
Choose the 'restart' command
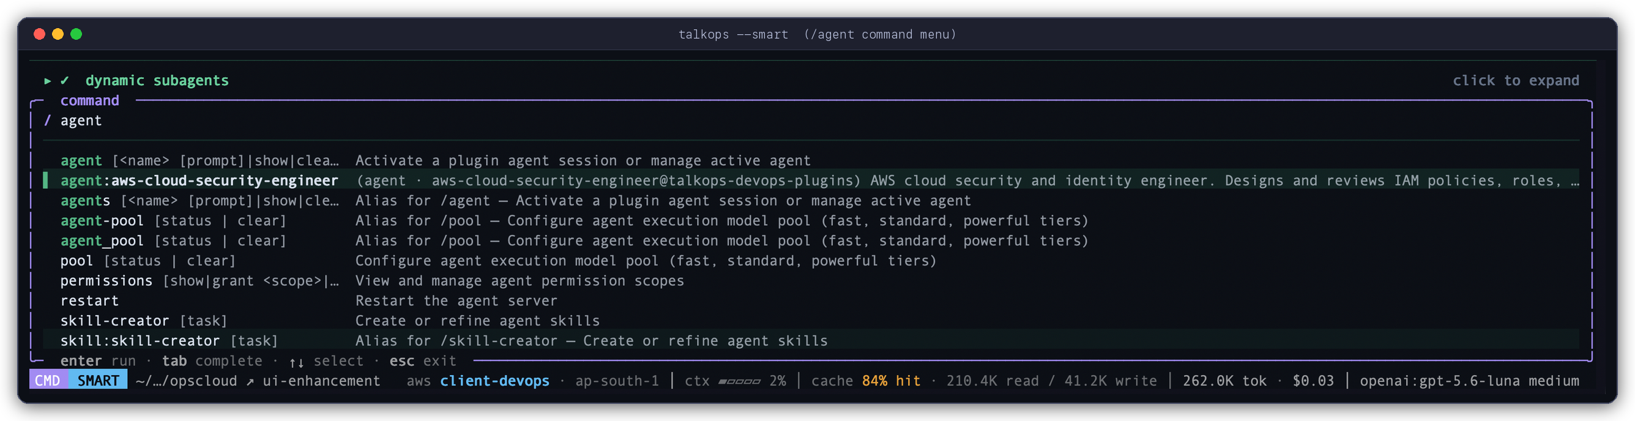pos(811,300)
